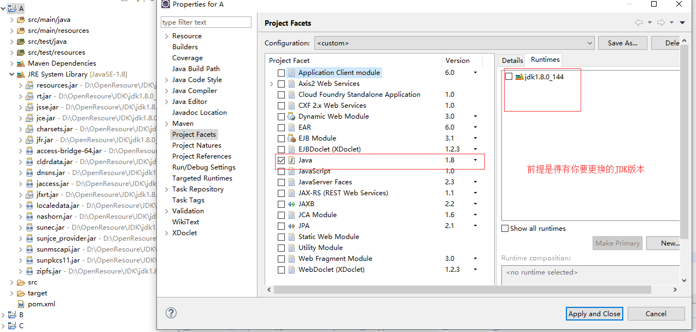
Task: Click the Application Client module document icon
Action: [x=292, y=73]
